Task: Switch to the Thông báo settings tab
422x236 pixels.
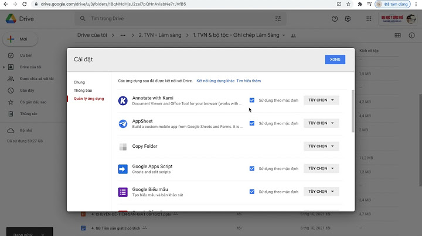Action: 83,91
